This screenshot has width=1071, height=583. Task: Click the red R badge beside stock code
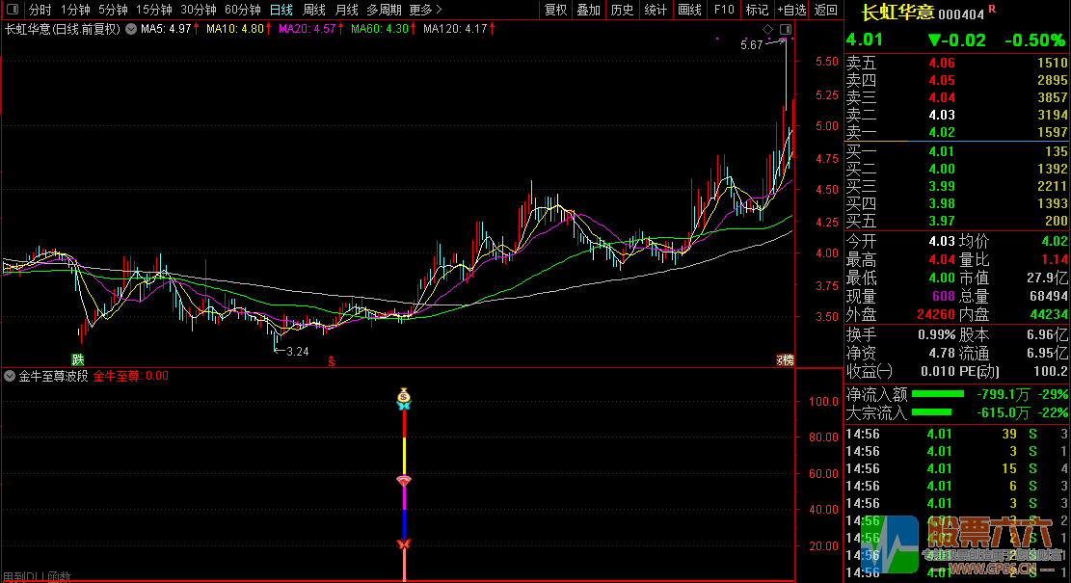click(992, 9)
